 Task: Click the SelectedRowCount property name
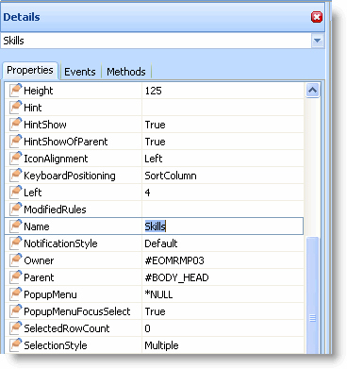click(67, 328)
